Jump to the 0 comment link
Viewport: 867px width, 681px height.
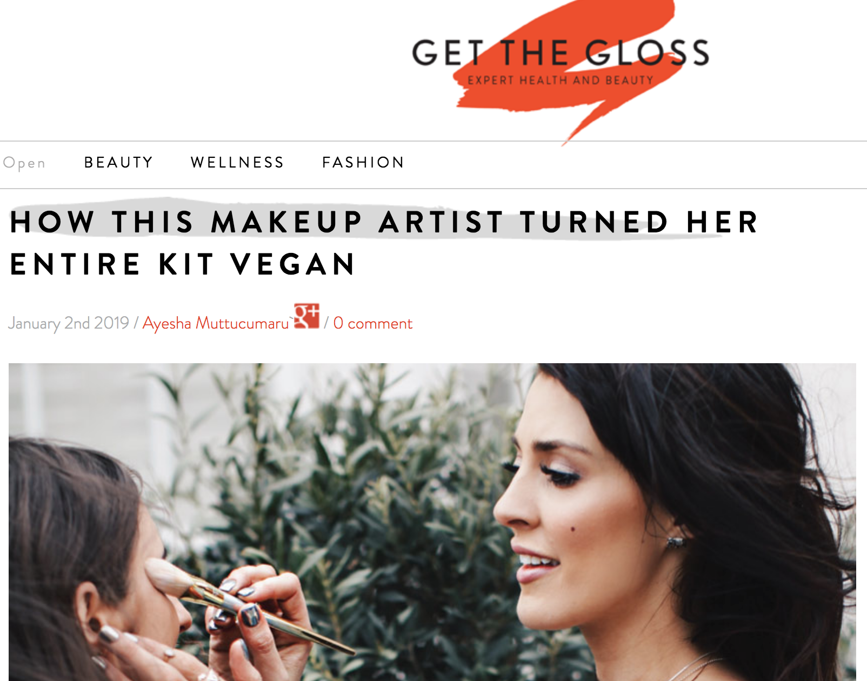tap(373, 323)
